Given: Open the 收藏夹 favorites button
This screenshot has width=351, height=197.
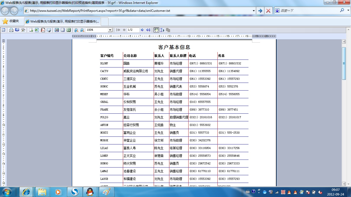Looking at the screenshot, I should pyautogui.click(x=11, y=21).
